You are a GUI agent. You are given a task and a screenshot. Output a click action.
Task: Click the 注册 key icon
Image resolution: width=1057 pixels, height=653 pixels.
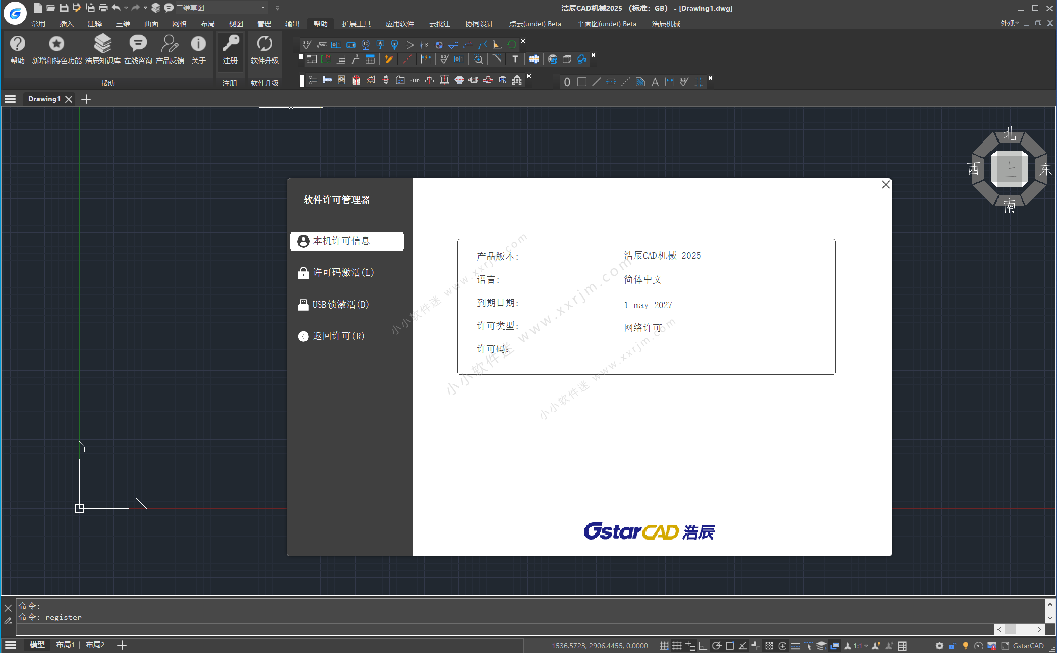(230, 44)
